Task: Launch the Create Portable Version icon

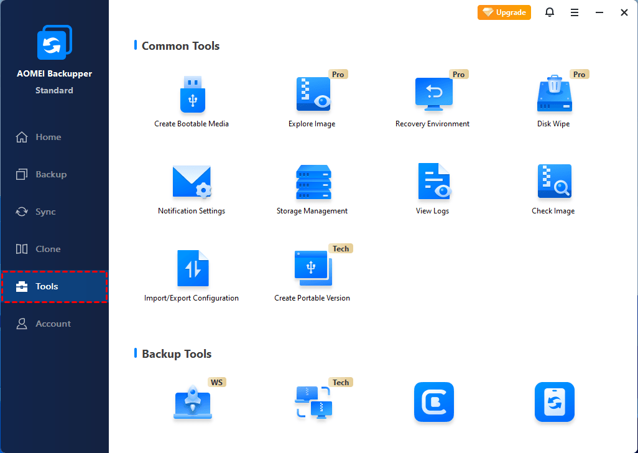Action: 313,268
